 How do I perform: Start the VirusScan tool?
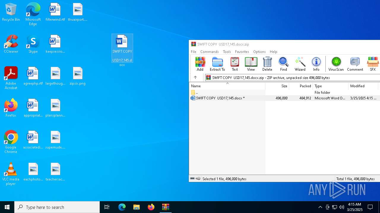(336, 64)
